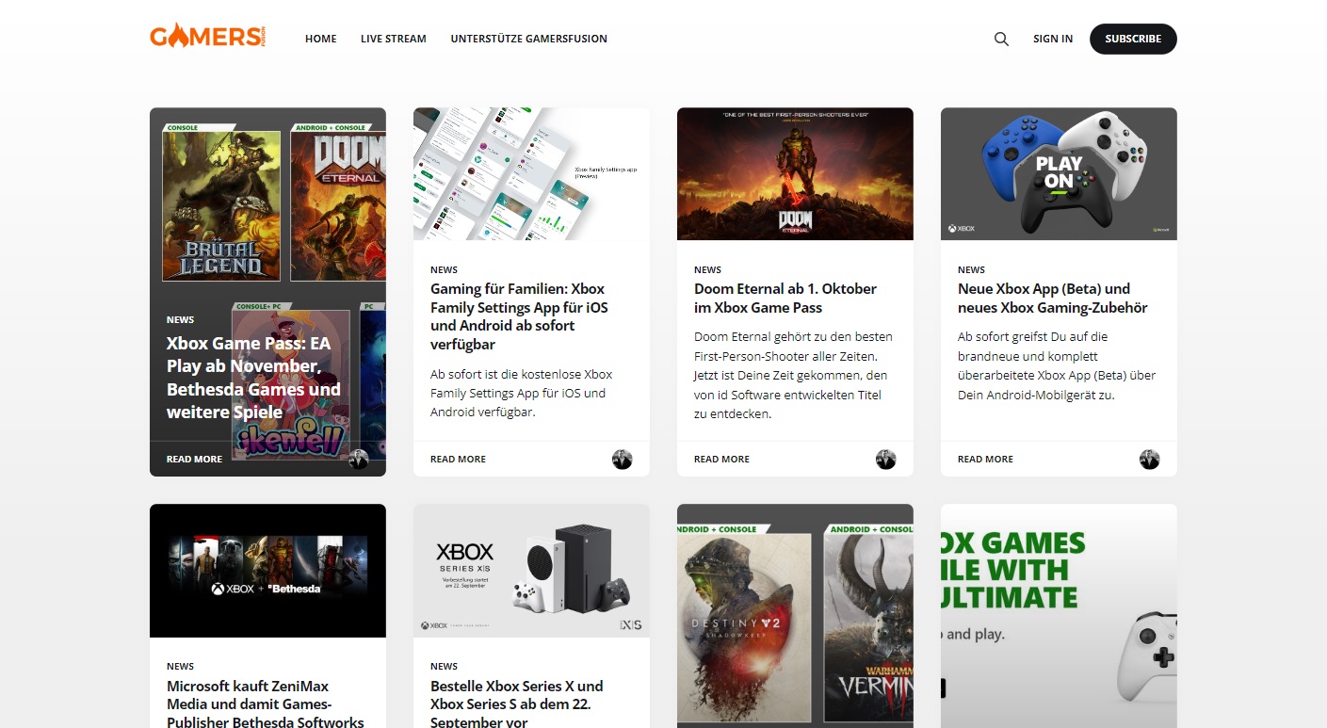The image size is (1327, 728).
Task: Open the Xbox controllers Play On thumbnail
Action: 1059,174
